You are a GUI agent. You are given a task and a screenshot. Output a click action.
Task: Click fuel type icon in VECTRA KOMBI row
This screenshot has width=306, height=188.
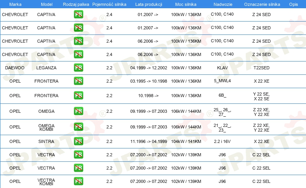(78, 181)
